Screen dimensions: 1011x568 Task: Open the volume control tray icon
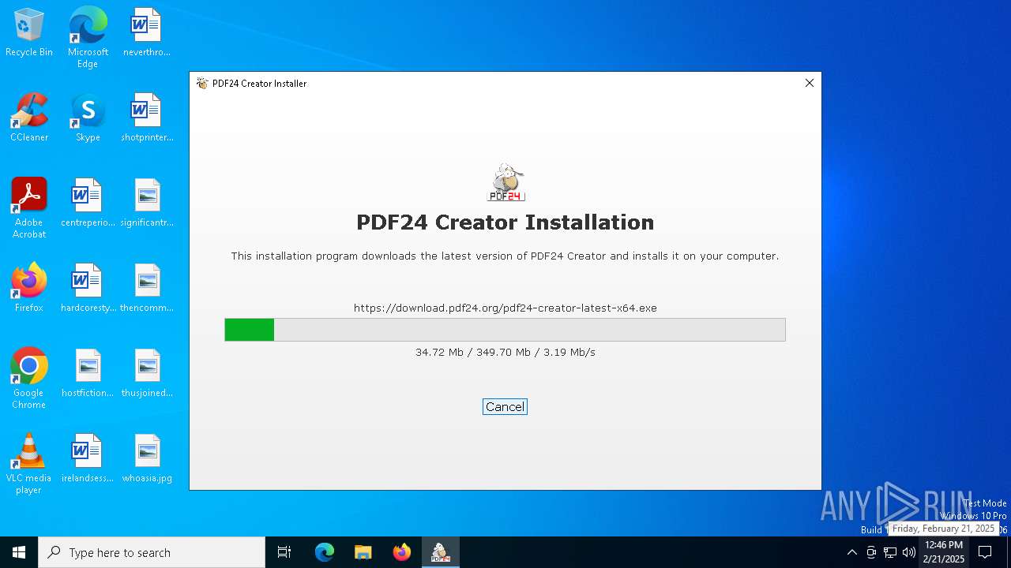click(909, 552)
